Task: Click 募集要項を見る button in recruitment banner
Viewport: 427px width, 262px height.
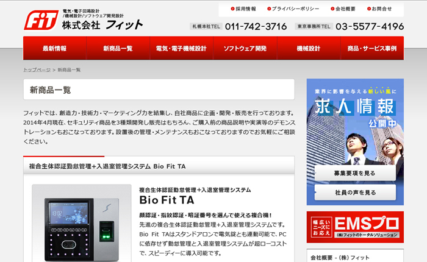Action: click(x=355, y=173)
